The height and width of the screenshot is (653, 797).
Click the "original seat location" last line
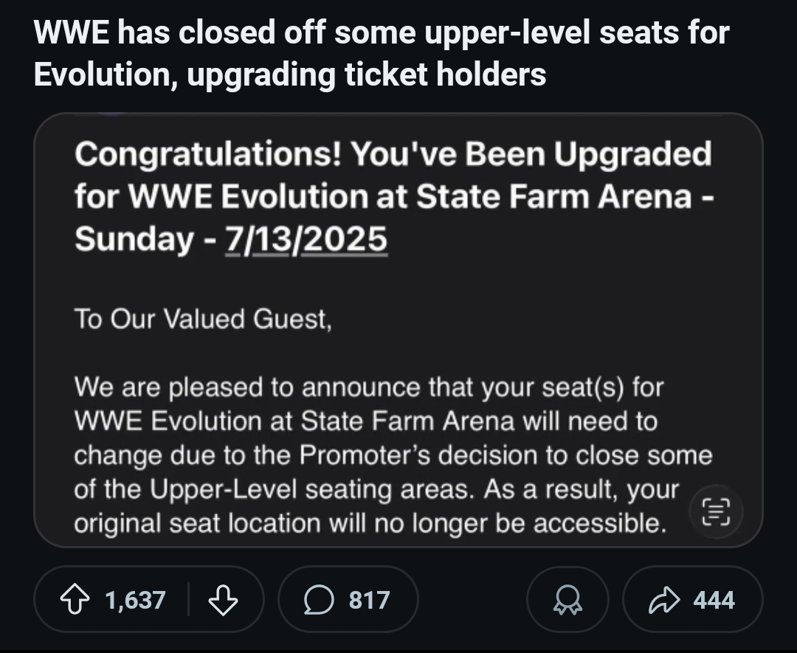pos(370,523)
